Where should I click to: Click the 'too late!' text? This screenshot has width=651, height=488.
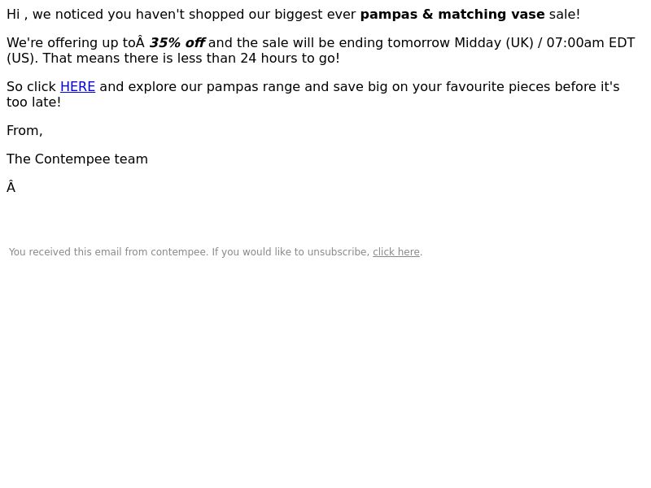pos(33,102)
